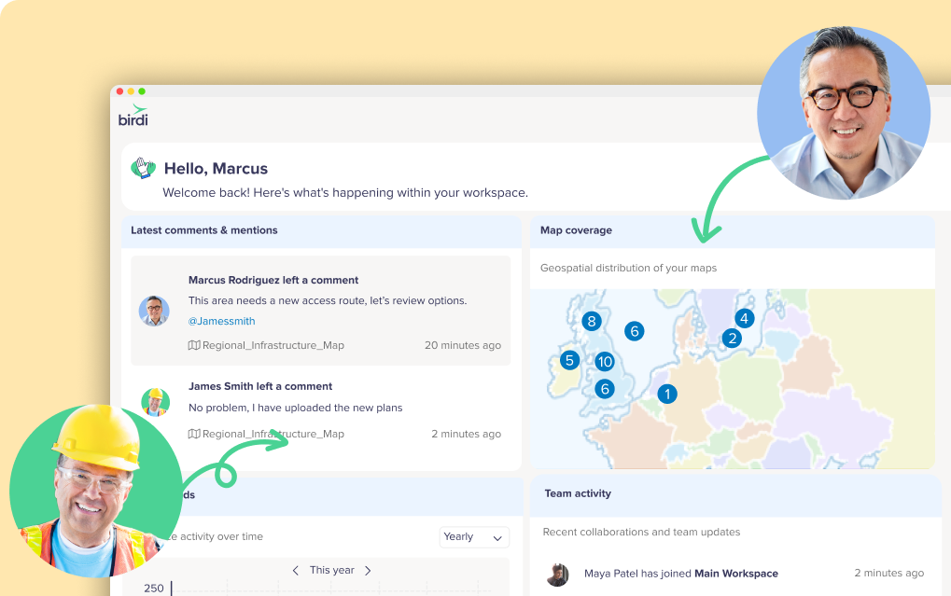Open Regional_Infrastructure_Map from James Smith's comment

pyautogui.click(x=273, y=434)
